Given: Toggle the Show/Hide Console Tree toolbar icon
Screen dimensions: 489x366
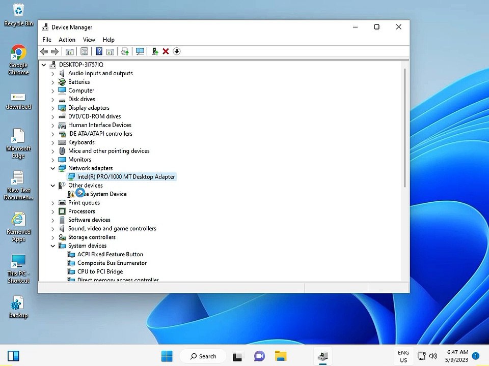Looking at the screenshot, I should coord(70,51).
